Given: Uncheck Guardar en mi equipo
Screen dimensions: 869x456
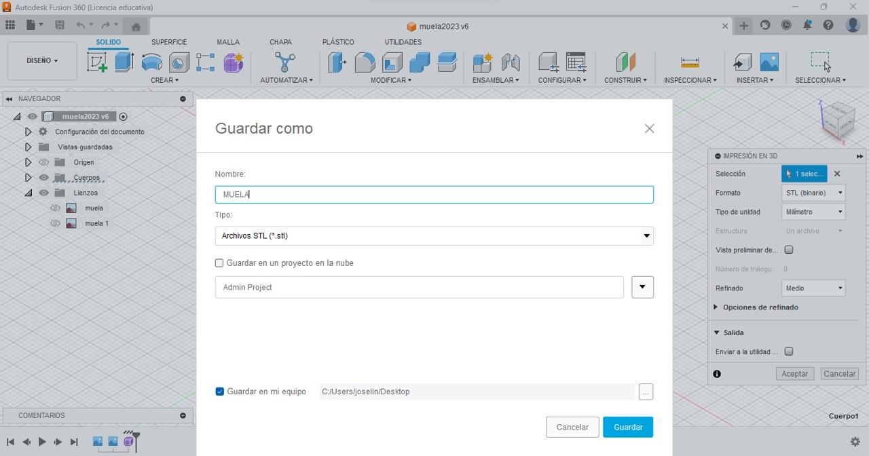Looking at the screenshot, I should click(220, 392).
